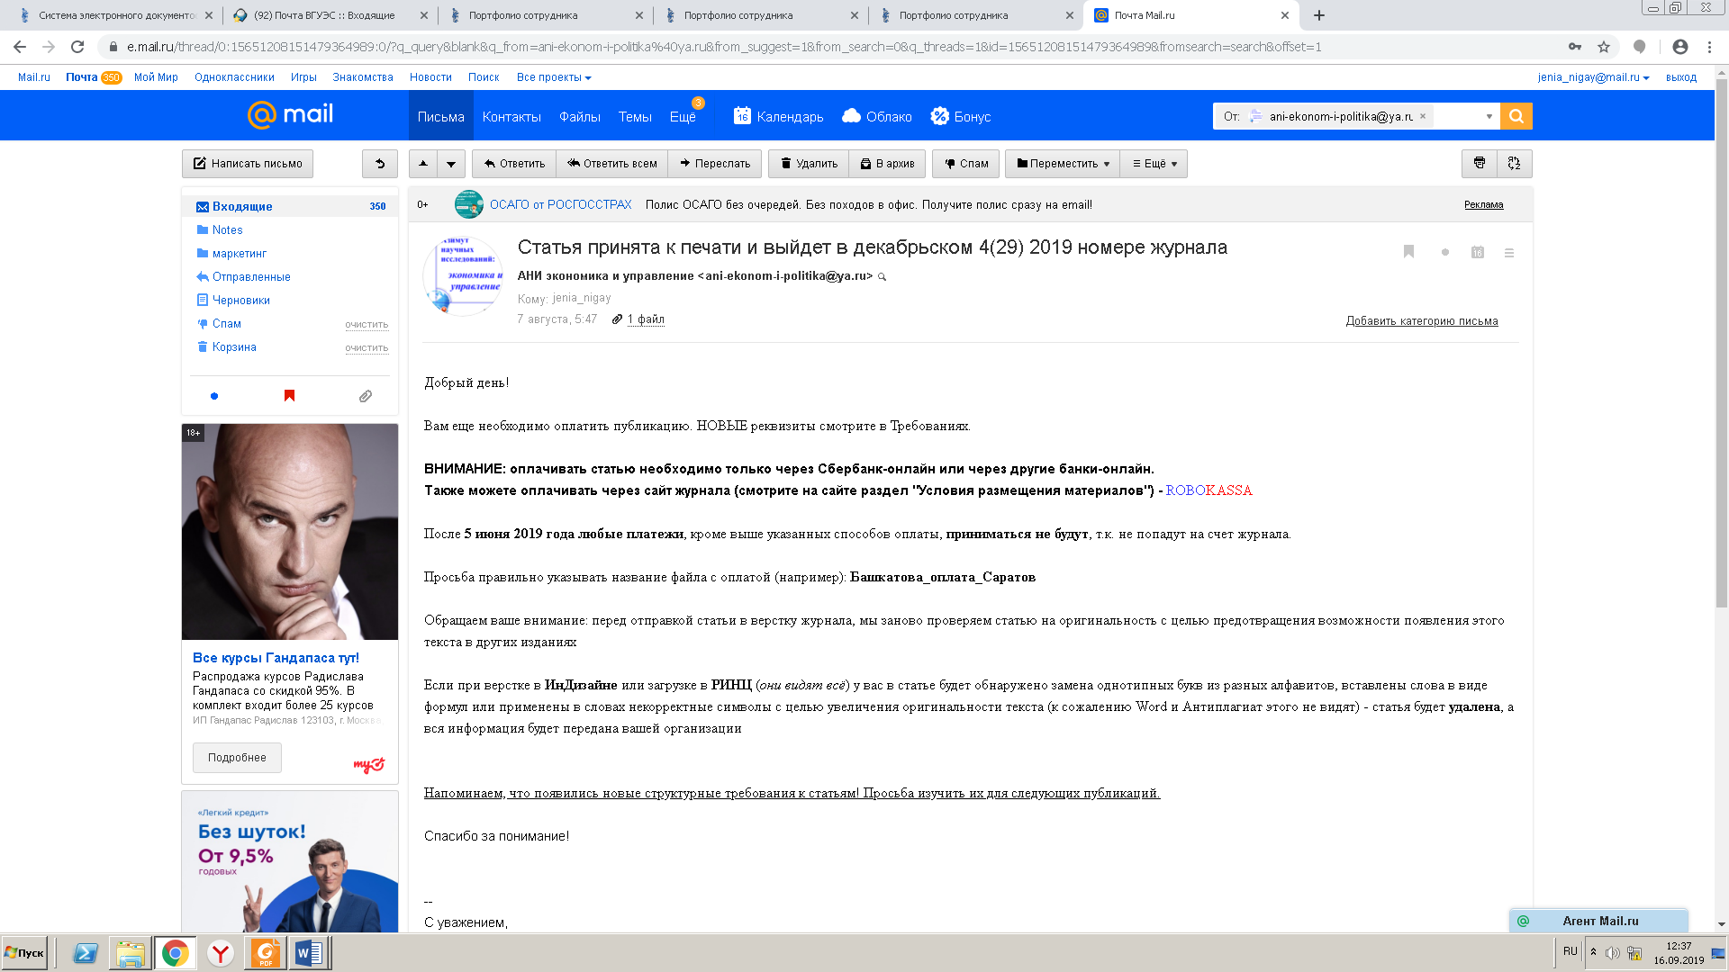The height and width of the screenshot is (972, 1729).
Task: Switch to the 'Контакты' tab
Action: (511, 117)
